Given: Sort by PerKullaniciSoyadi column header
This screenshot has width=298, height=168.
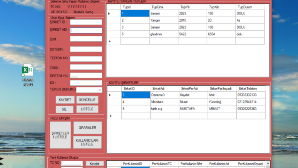Looking at the screenshot, I should [250, 164].
